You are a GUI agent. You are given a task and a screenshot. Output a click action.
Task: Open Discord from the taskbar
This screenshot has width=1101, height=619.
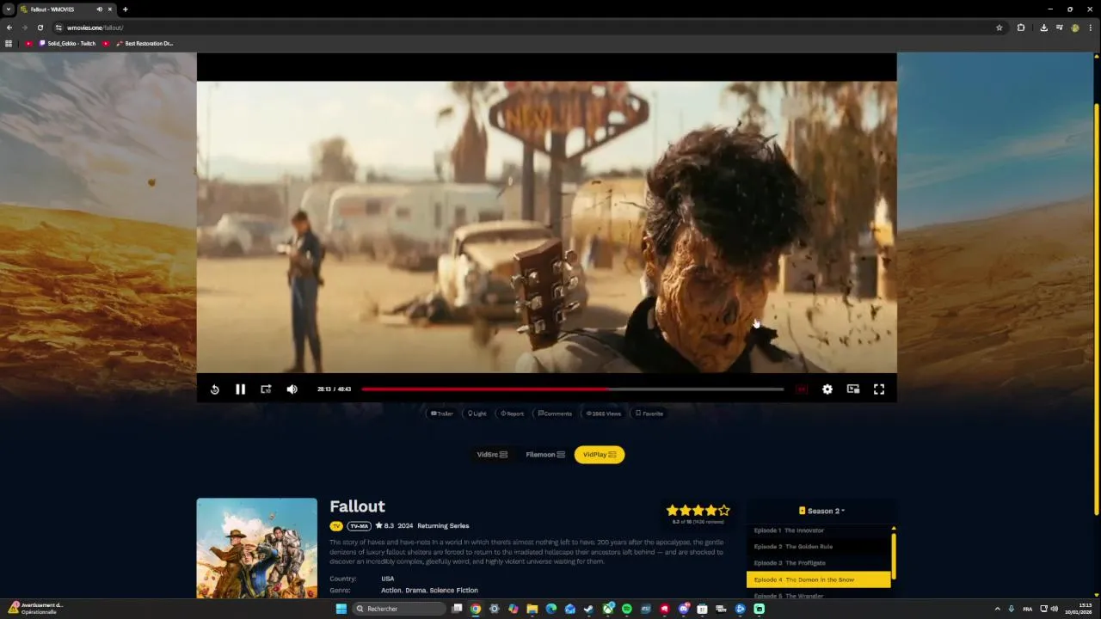(x=683, y=609)
